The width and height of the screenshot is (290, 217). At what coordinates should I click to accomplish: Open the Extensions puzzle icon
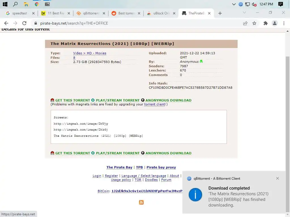click(x=266, y=23)
